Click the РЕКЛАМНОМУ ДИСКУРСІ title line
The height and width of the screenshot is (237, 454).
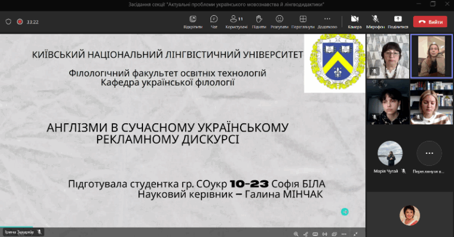(x=167, y=139)
